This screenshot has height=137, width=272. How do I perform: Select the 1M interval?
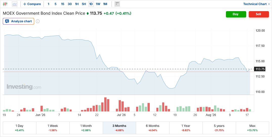[x=105, y=4]
